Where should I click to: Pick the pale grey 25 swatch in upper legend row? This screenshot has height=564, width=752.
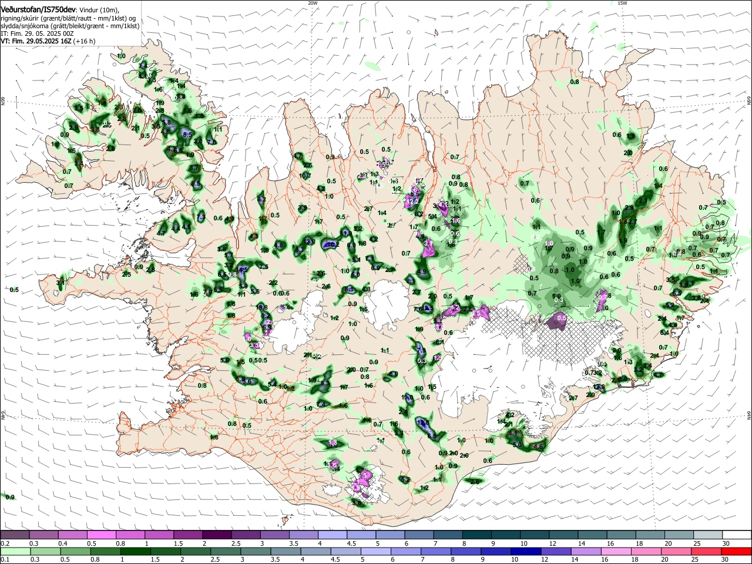pyautogui.click(x=709, y=535)
